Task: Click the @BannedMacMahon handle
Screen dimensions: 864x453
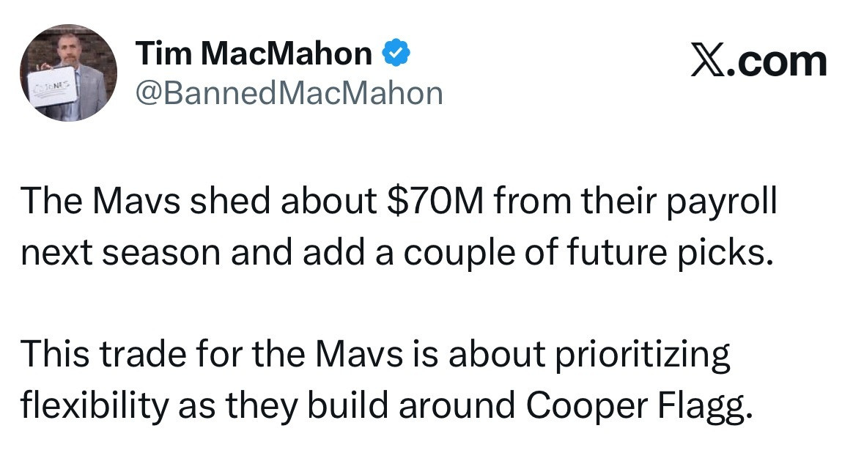Action: point(289,93)
